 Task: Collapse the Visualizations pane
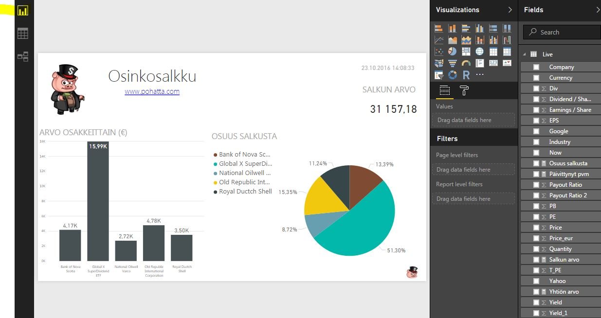click(x=510, y=10)
